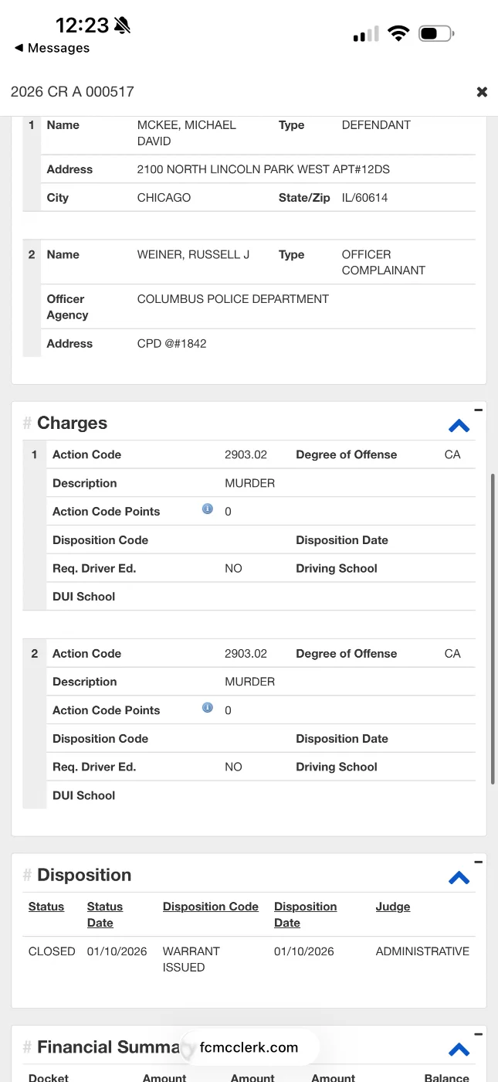Tap the fcmcclerk.com address pill
Screen dimensions: 498x1082
point(249,1048)
